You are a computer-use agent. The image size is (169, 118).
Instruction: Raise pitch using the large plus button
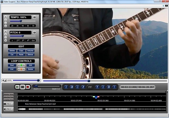click(x=6, y=31)
